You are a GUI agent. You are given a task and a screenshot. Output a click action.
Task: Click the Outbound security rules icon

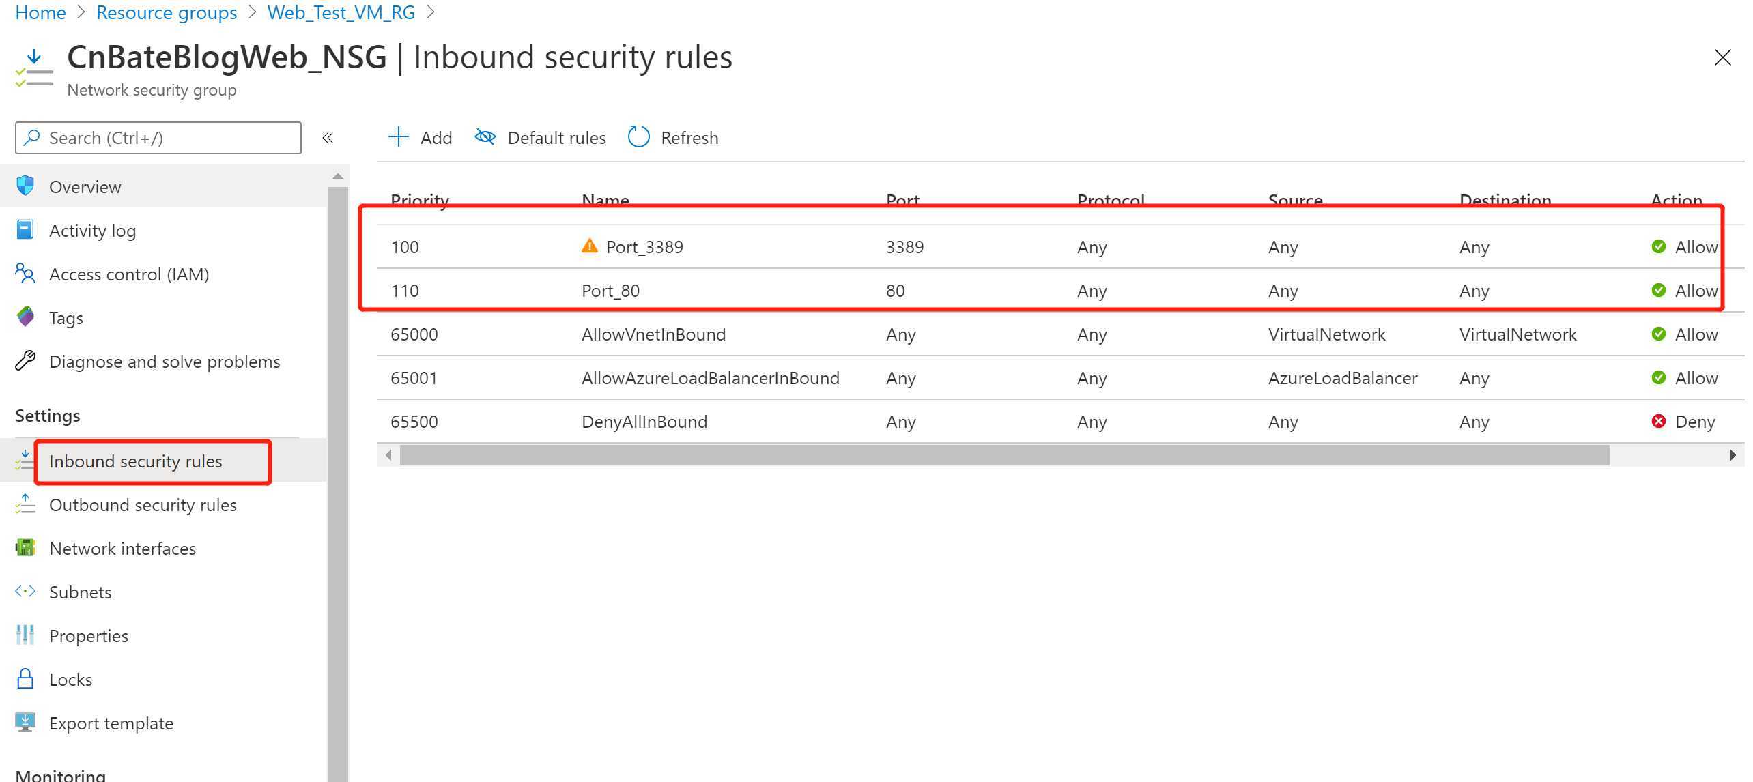point(25,504)
